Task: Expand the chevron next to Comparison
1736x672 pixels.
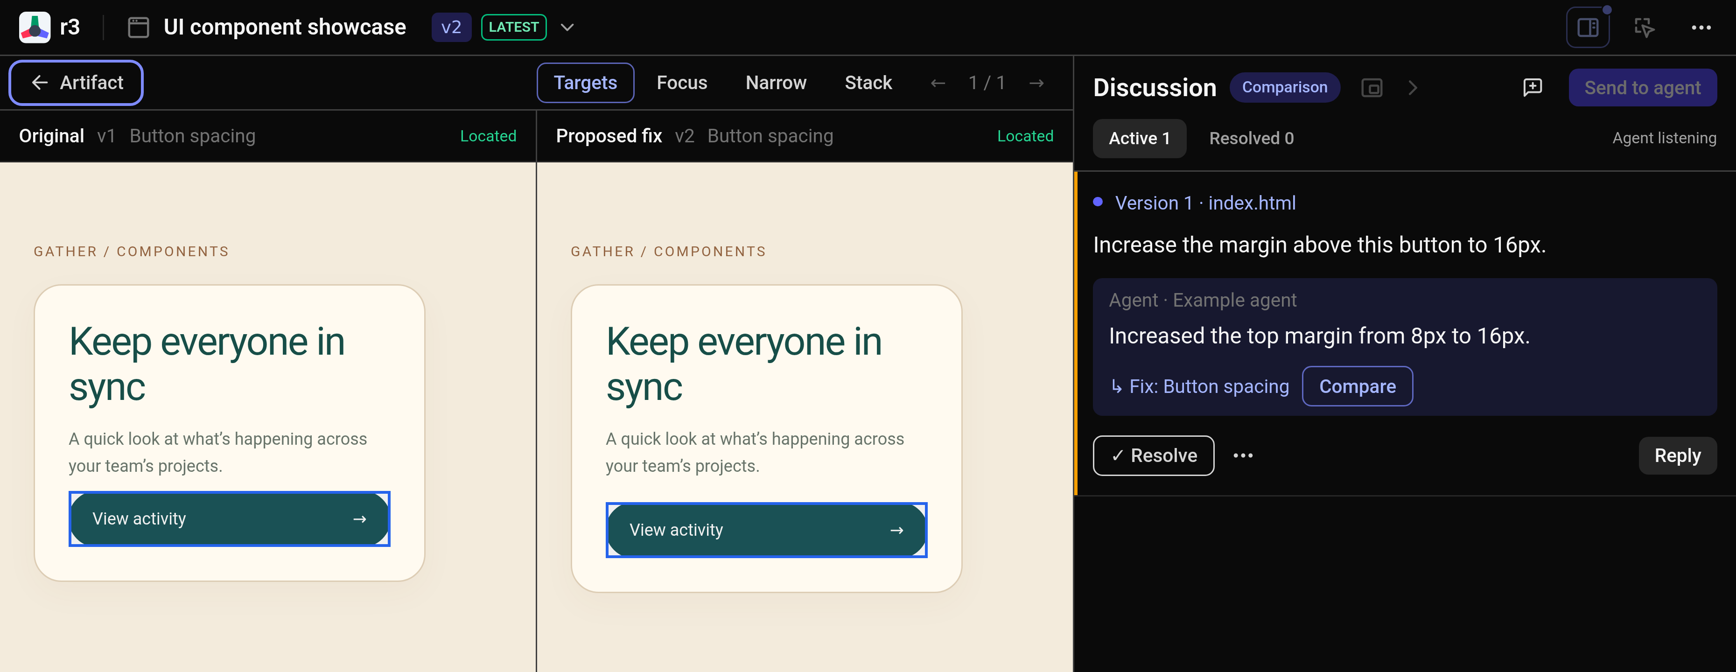Action: (1413, 88)
